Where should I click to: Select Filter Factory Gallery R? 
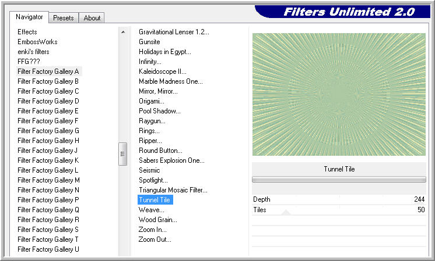tap(48, 220)
